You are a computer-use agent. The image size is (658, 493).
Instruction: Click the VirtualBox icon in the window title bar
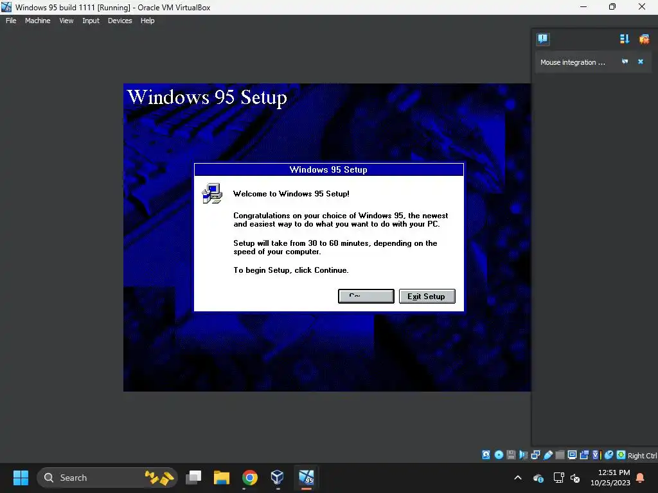(6, 7)
